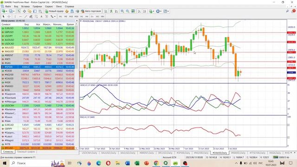The width and height of the screenshot is (297, 167).
Task: Open the Strategy Tester icon
Action: 40,11
